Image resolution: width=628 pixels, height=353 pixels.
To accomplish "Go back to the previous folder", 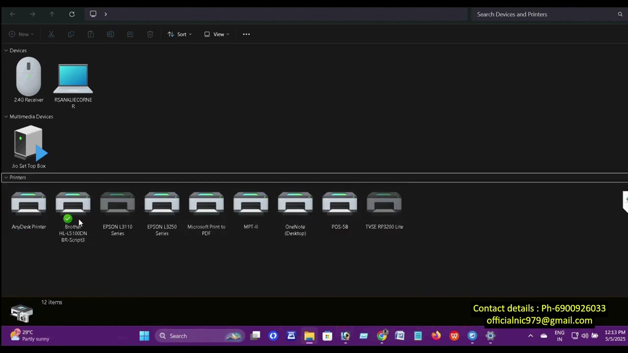I will [13, 14].
